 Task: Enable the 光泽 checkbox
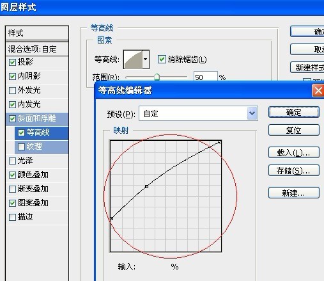coord(12,161)
